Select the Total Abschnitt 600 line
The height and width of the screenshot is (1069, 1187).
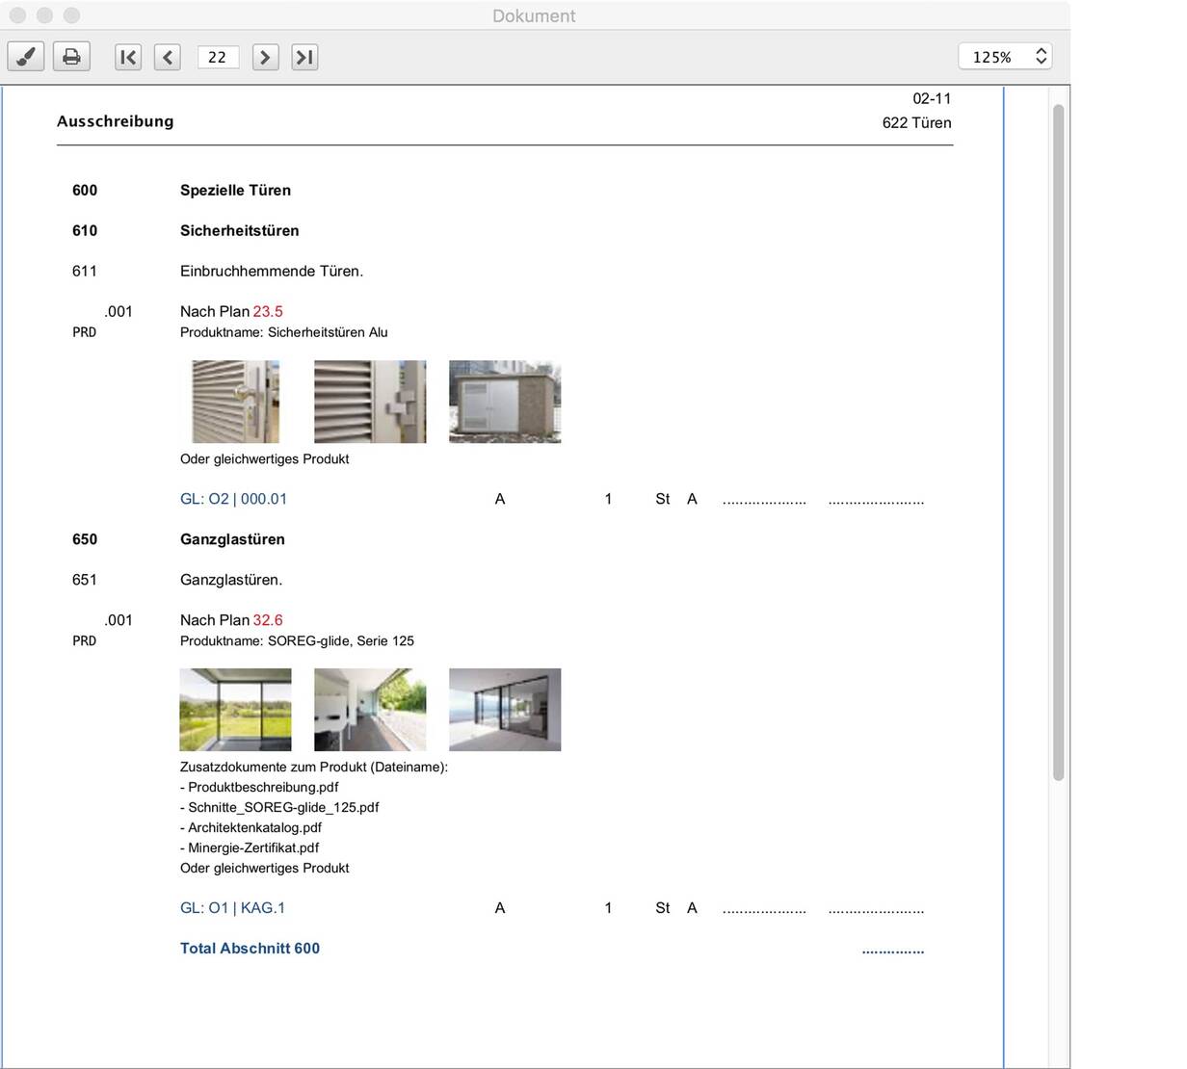(250, 949)
